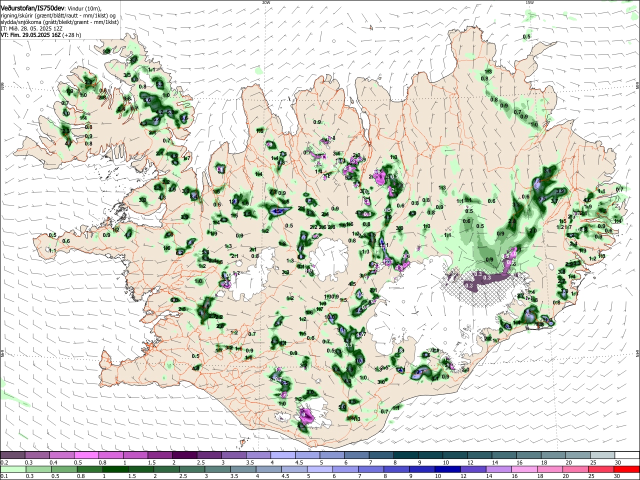Click the 10.7 precipitation value on the map
This screenshot has height=480, width=640.
tap(419, 372)
